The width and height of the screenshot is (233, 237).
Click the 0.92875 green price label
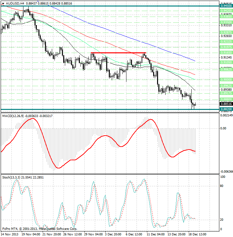(226, 33)
